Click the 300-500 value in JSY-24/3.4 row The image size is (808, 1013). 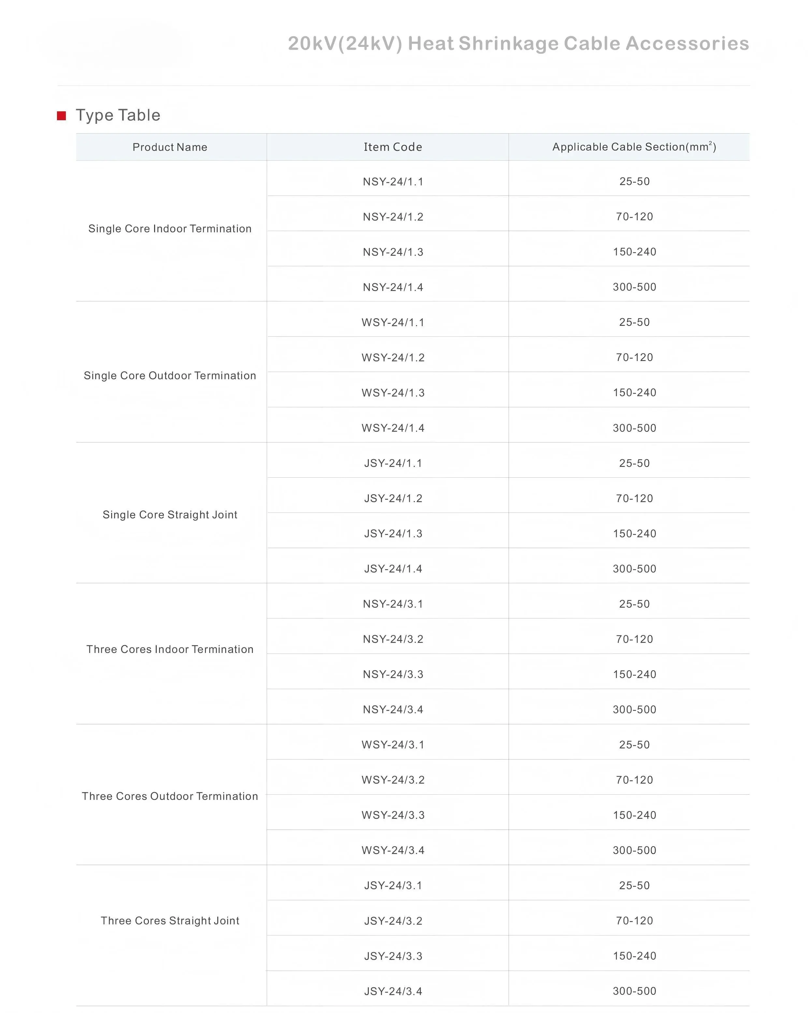pos(634,991)
